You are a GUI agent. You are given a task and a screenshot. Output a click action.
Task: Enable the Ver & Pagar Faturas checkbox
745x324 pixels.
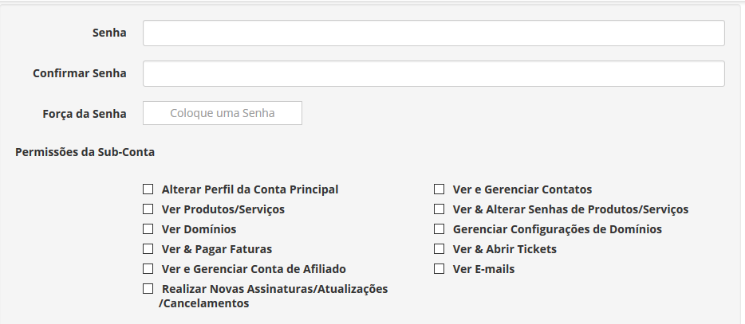click(x=148, y=249)
